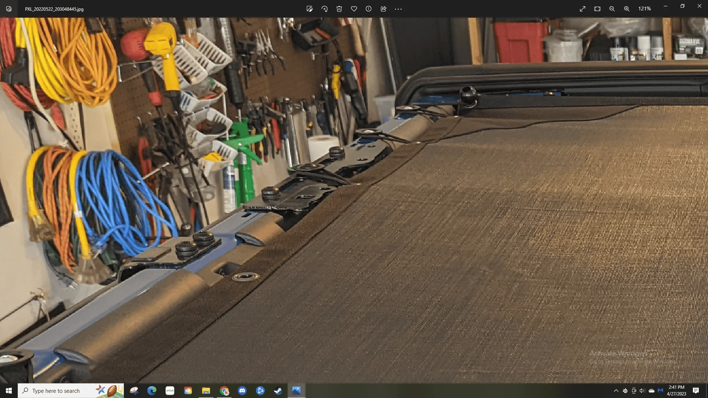Open Steam from taskbar
The image size is (708, 398).
tap(278, 391)
